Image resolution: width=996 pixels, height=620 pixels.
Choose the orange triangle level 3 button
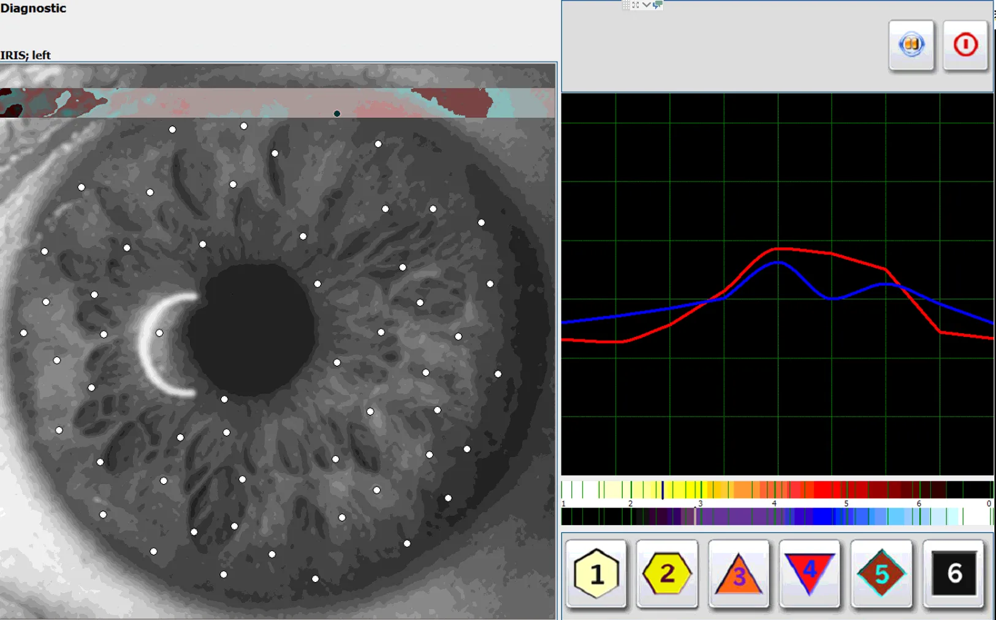click(739, 574)
